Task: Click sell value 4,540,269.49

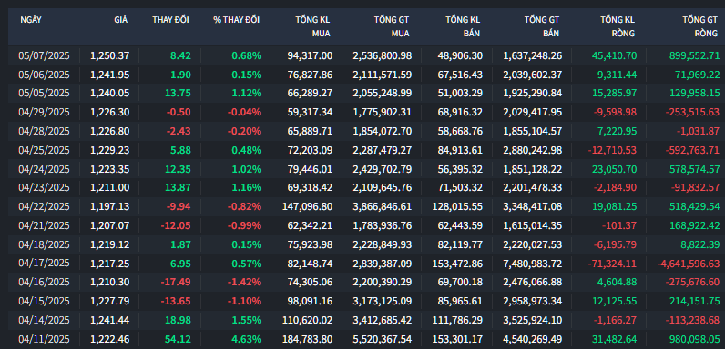Action: pos(533,339)
